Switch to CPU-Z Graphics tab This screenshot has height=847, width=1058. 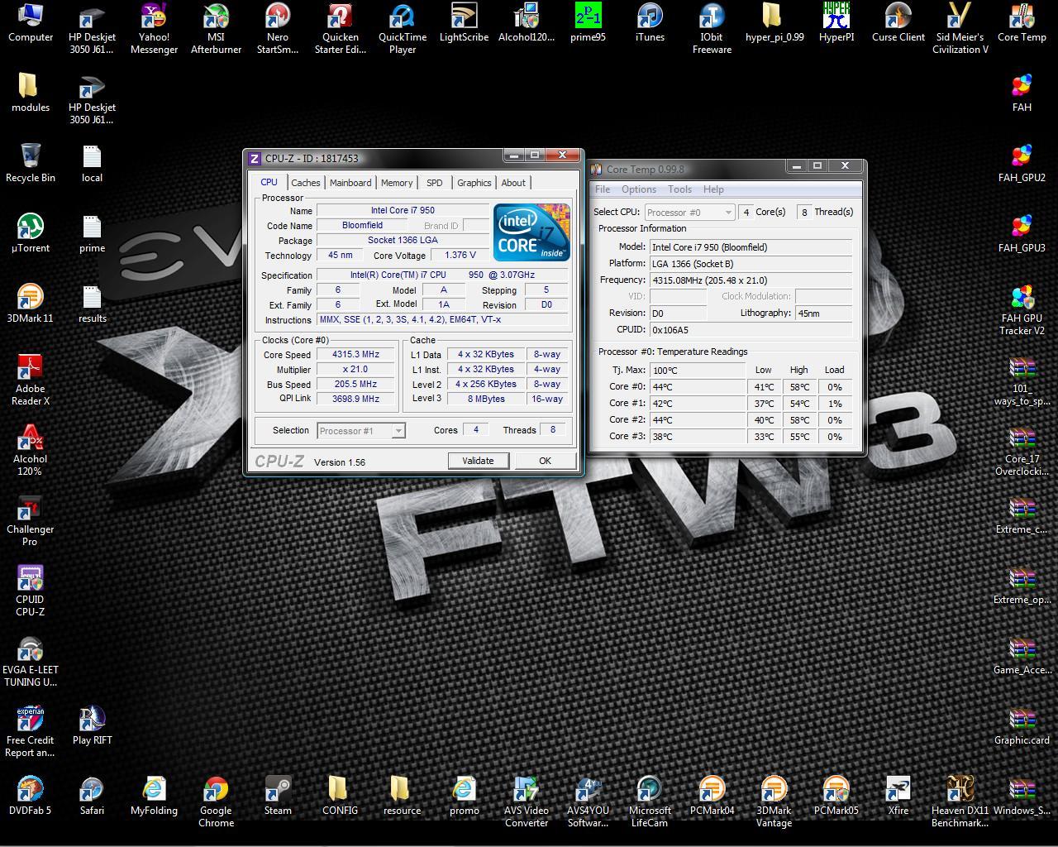tap(474, 183)
